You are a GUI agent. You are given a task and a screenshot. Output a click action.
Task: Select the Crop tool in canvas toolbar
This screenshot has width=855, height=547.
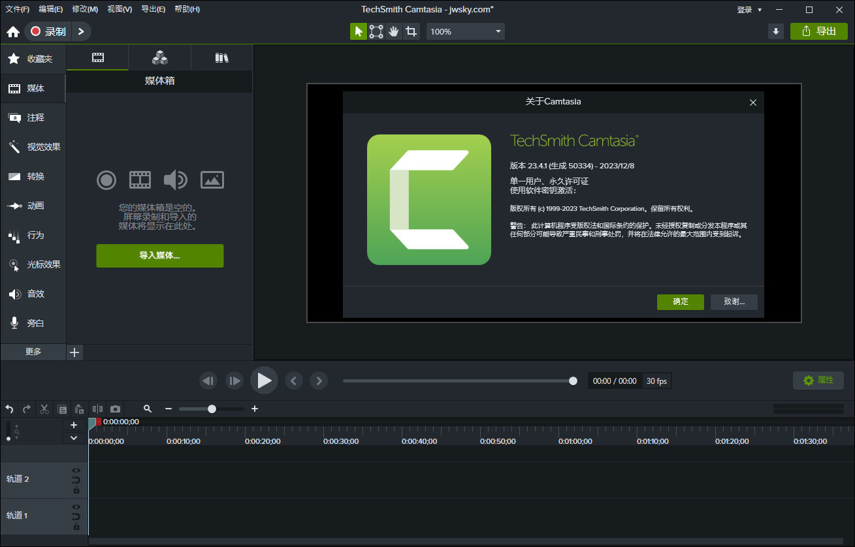411,31
